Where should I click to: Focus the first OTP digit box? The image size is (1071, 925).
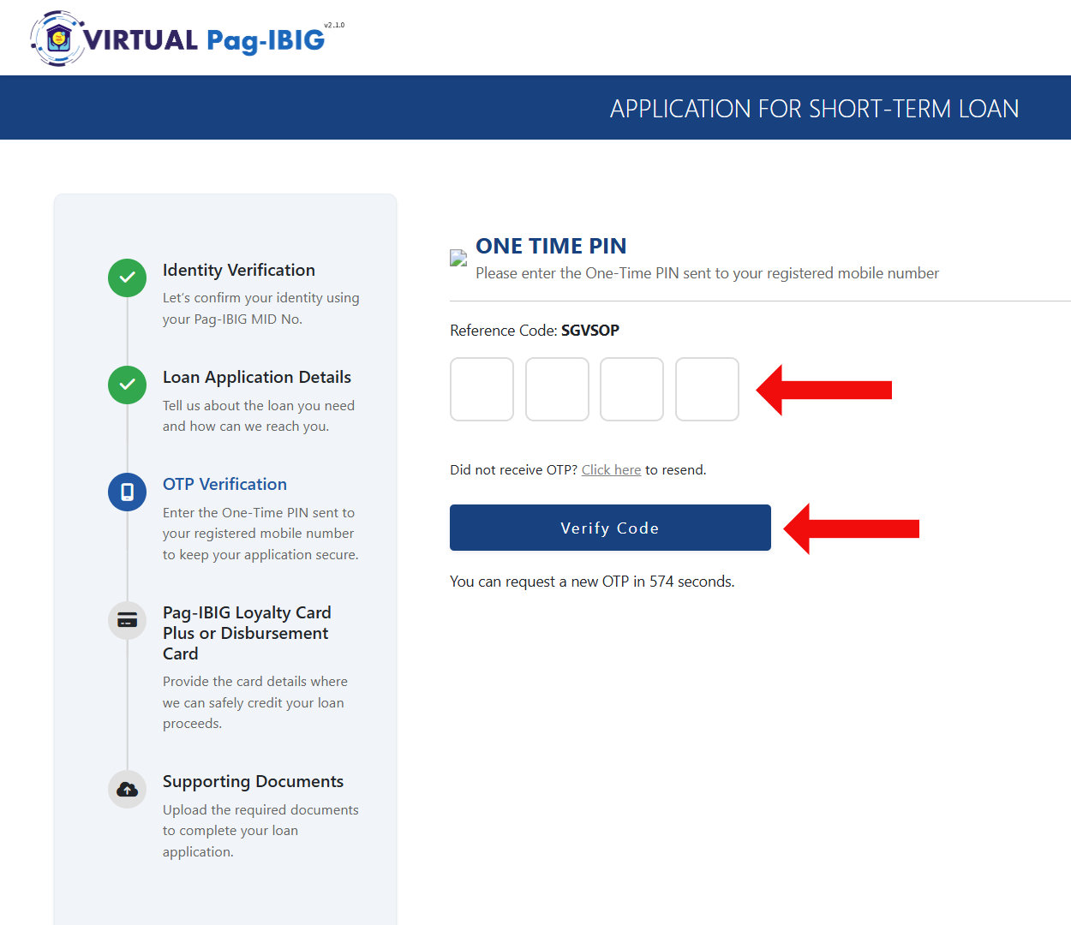[482, 389]
